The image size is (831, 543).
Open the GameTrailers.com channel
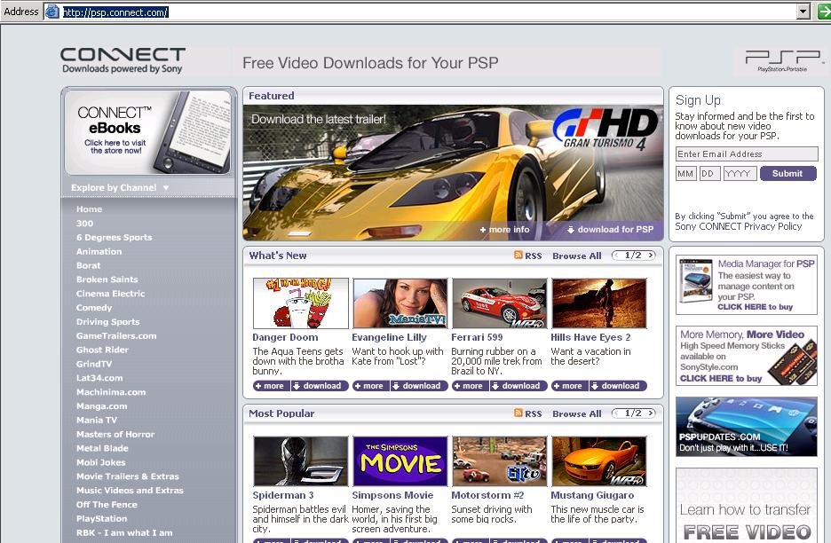116,336
